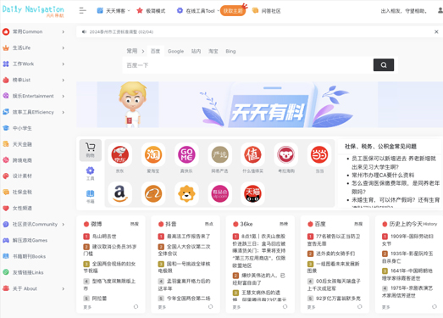
Task: Switch to the 工具 gear tab
Action: click(90, 174)
